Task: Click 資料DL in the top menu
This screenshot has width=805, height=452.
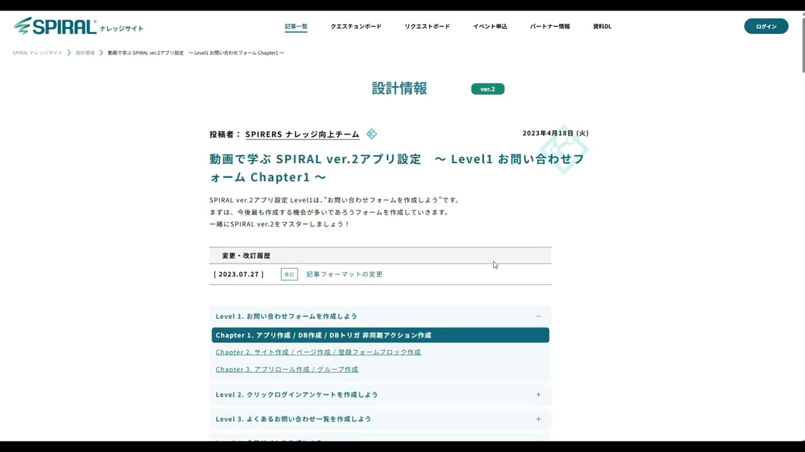Action: point(602,26)
